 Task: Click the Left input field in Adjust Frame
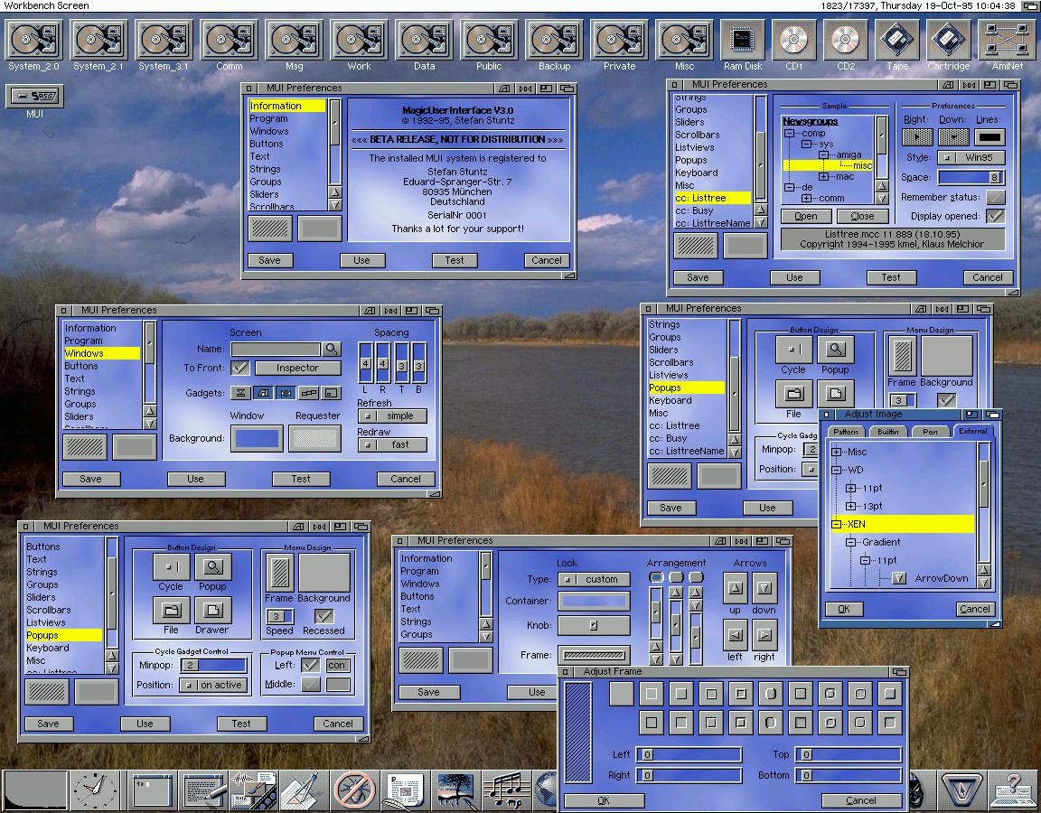(x=689, y=755)
